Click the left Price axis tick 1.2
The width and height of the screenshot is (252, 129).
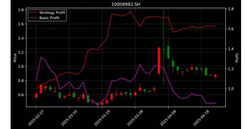pos(21,52)
